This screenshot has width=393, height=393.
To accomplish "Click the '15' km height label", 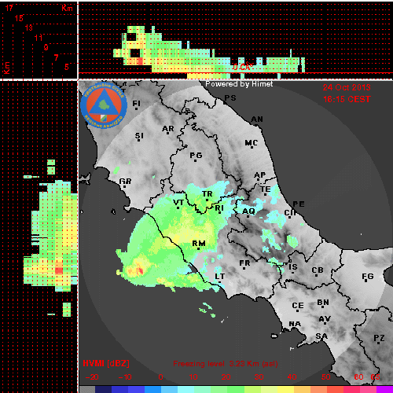I will [x=19, y=18].
